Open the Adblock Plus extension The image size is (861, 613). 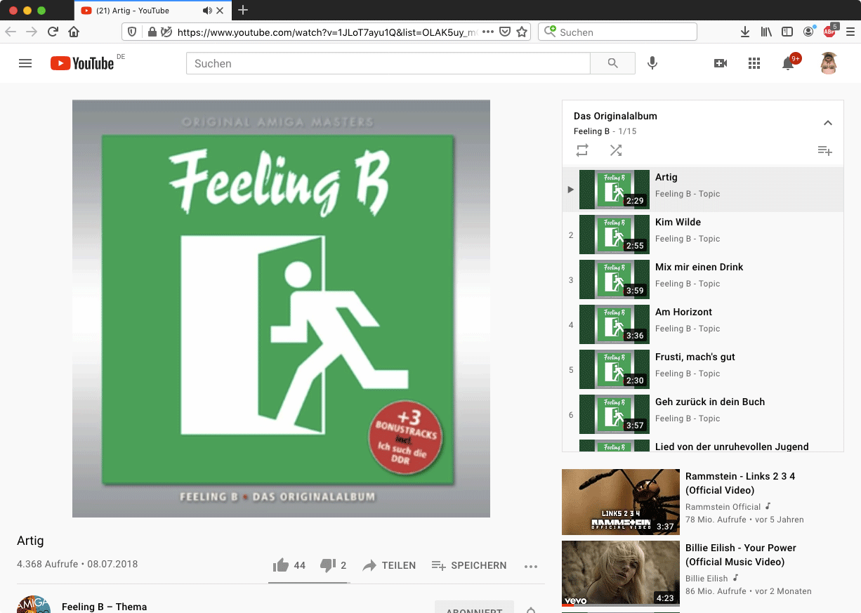click(x=830, y=31)
